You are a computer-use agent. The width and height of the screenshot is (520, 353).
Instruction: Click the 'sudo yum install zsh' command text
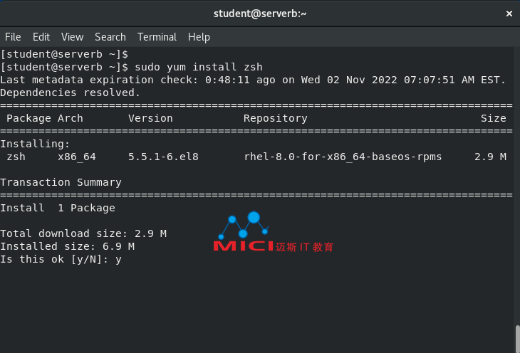[199, 68]
